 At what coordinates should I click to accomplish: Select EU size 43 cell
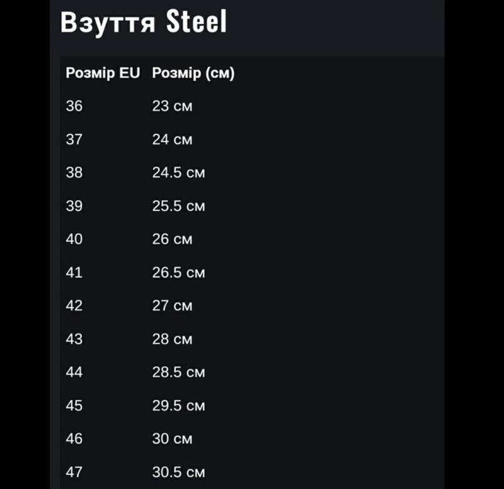pyautogui.click(x=74, y=339)
